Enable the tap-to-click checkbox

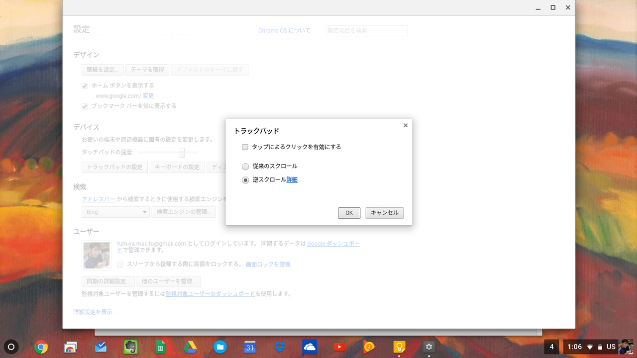tap(245, 147)
